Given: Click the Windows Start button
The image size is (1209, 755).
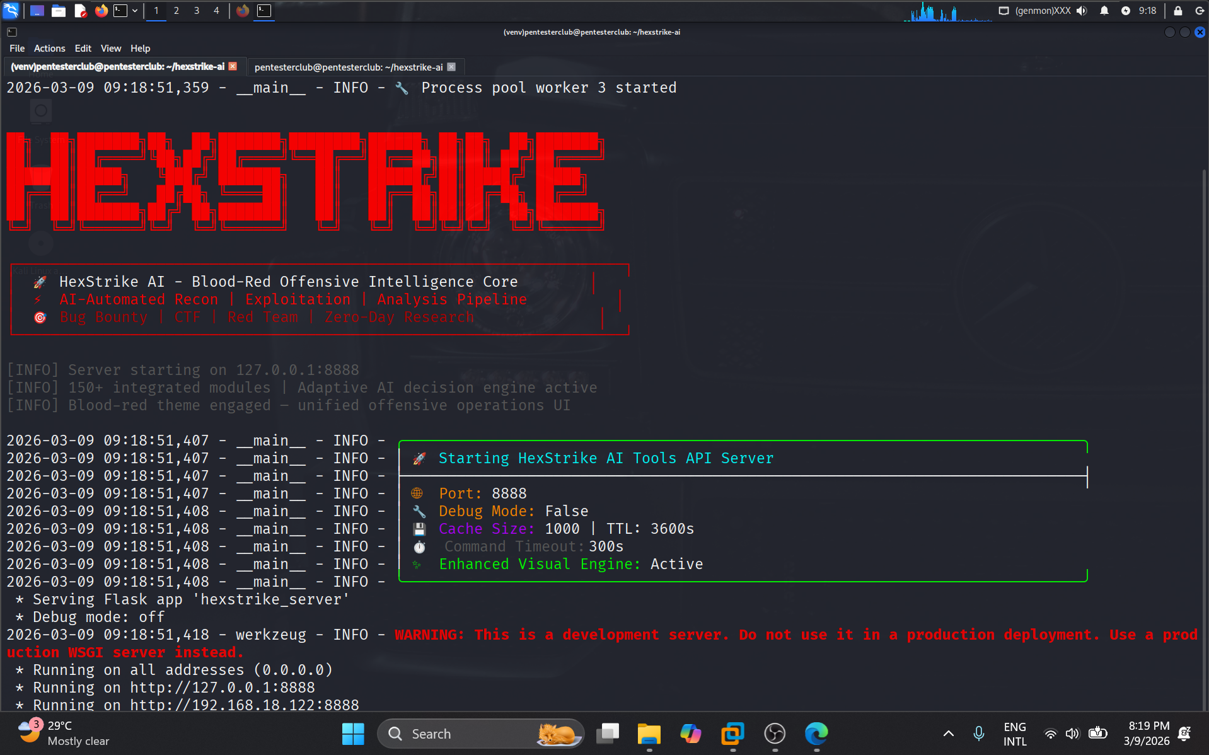Looking at the screenshot, I should pyautogui.click(x=353, y=733).
